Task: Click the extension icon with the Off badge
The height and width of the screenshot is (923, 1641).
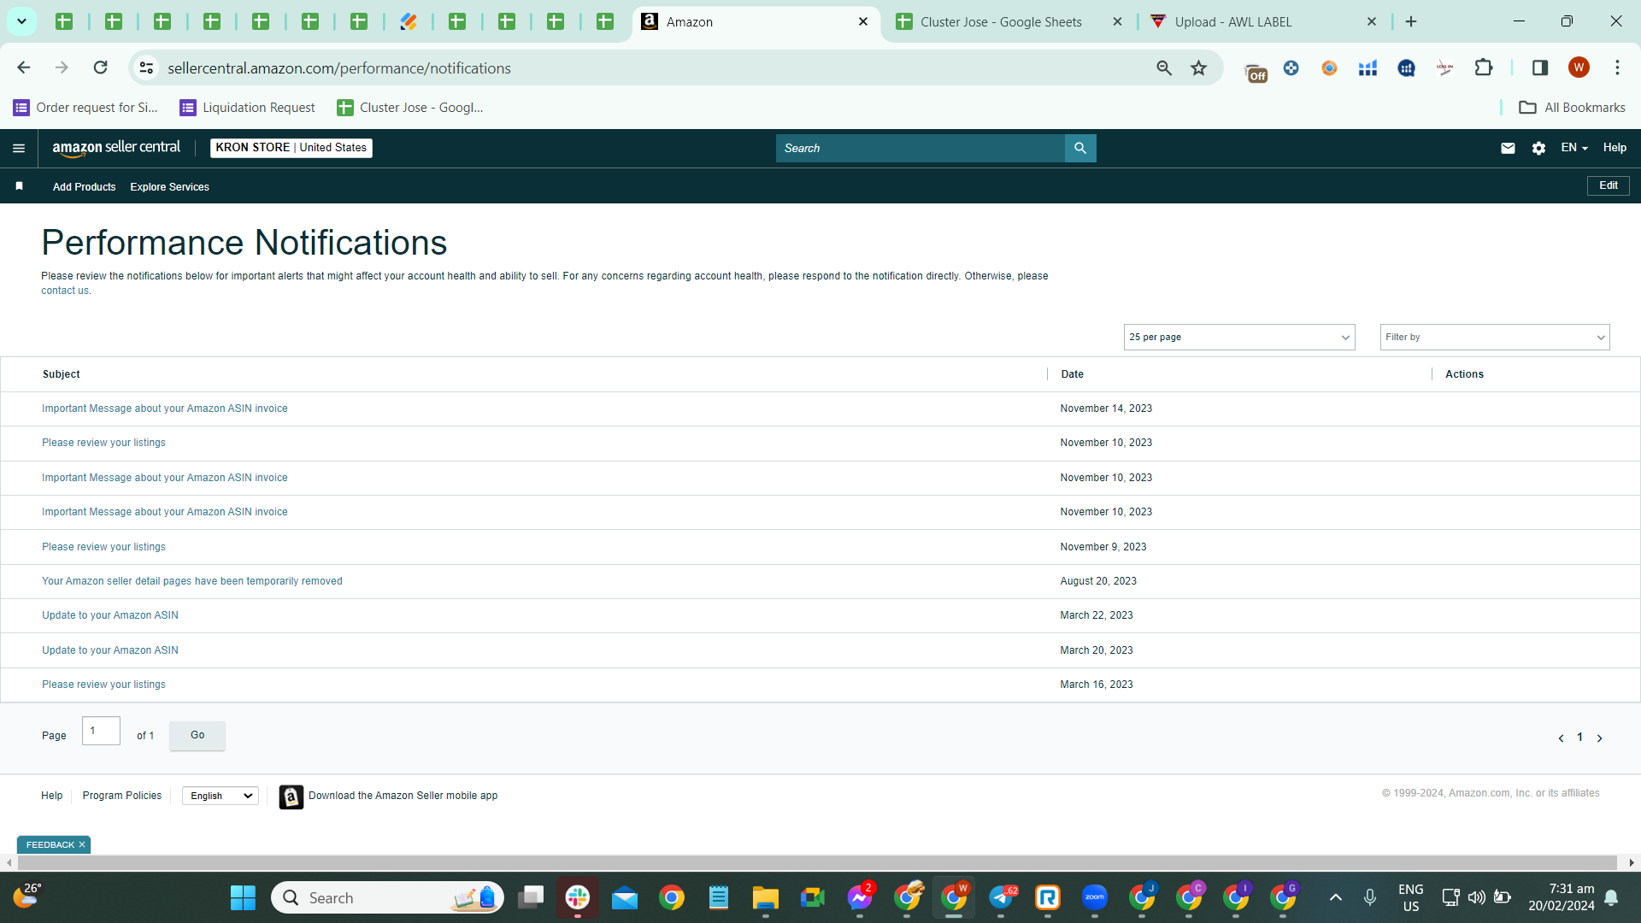Action: [x=1255, y=70]
